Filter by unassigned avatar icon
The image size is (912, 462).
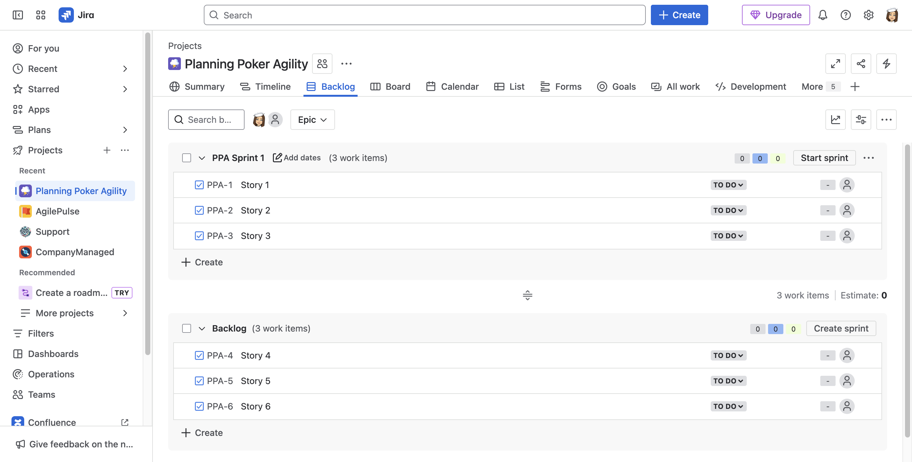tap(275, 120)
